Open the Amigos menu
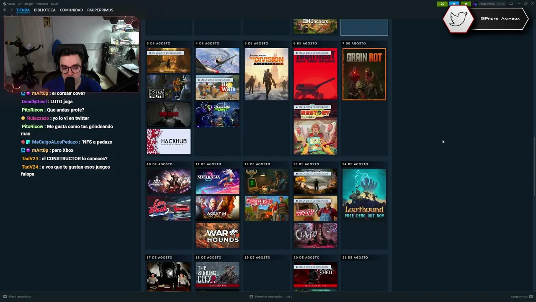536x302 pixels. [28, 4]
